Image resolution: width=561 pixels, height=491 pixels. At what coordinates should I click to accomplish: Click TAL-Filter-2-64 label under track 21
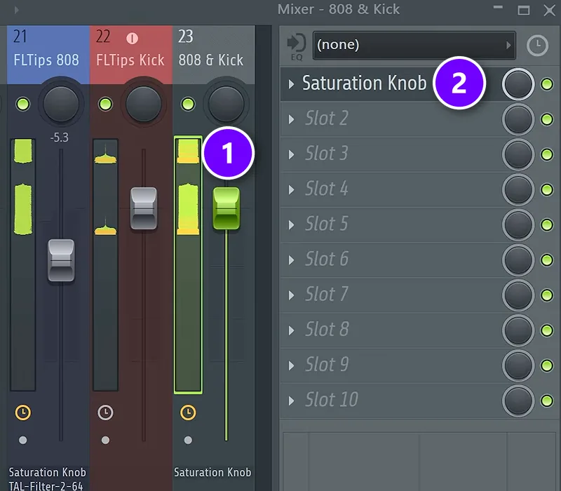click(46, 486)
